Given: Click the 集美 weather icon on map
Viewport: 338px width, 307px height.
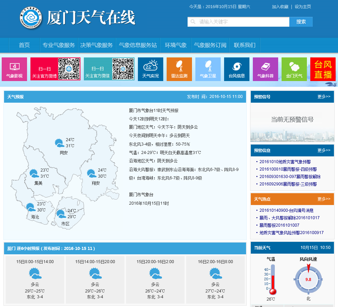Looking at the screenshot, I should (x=34, y=173).
